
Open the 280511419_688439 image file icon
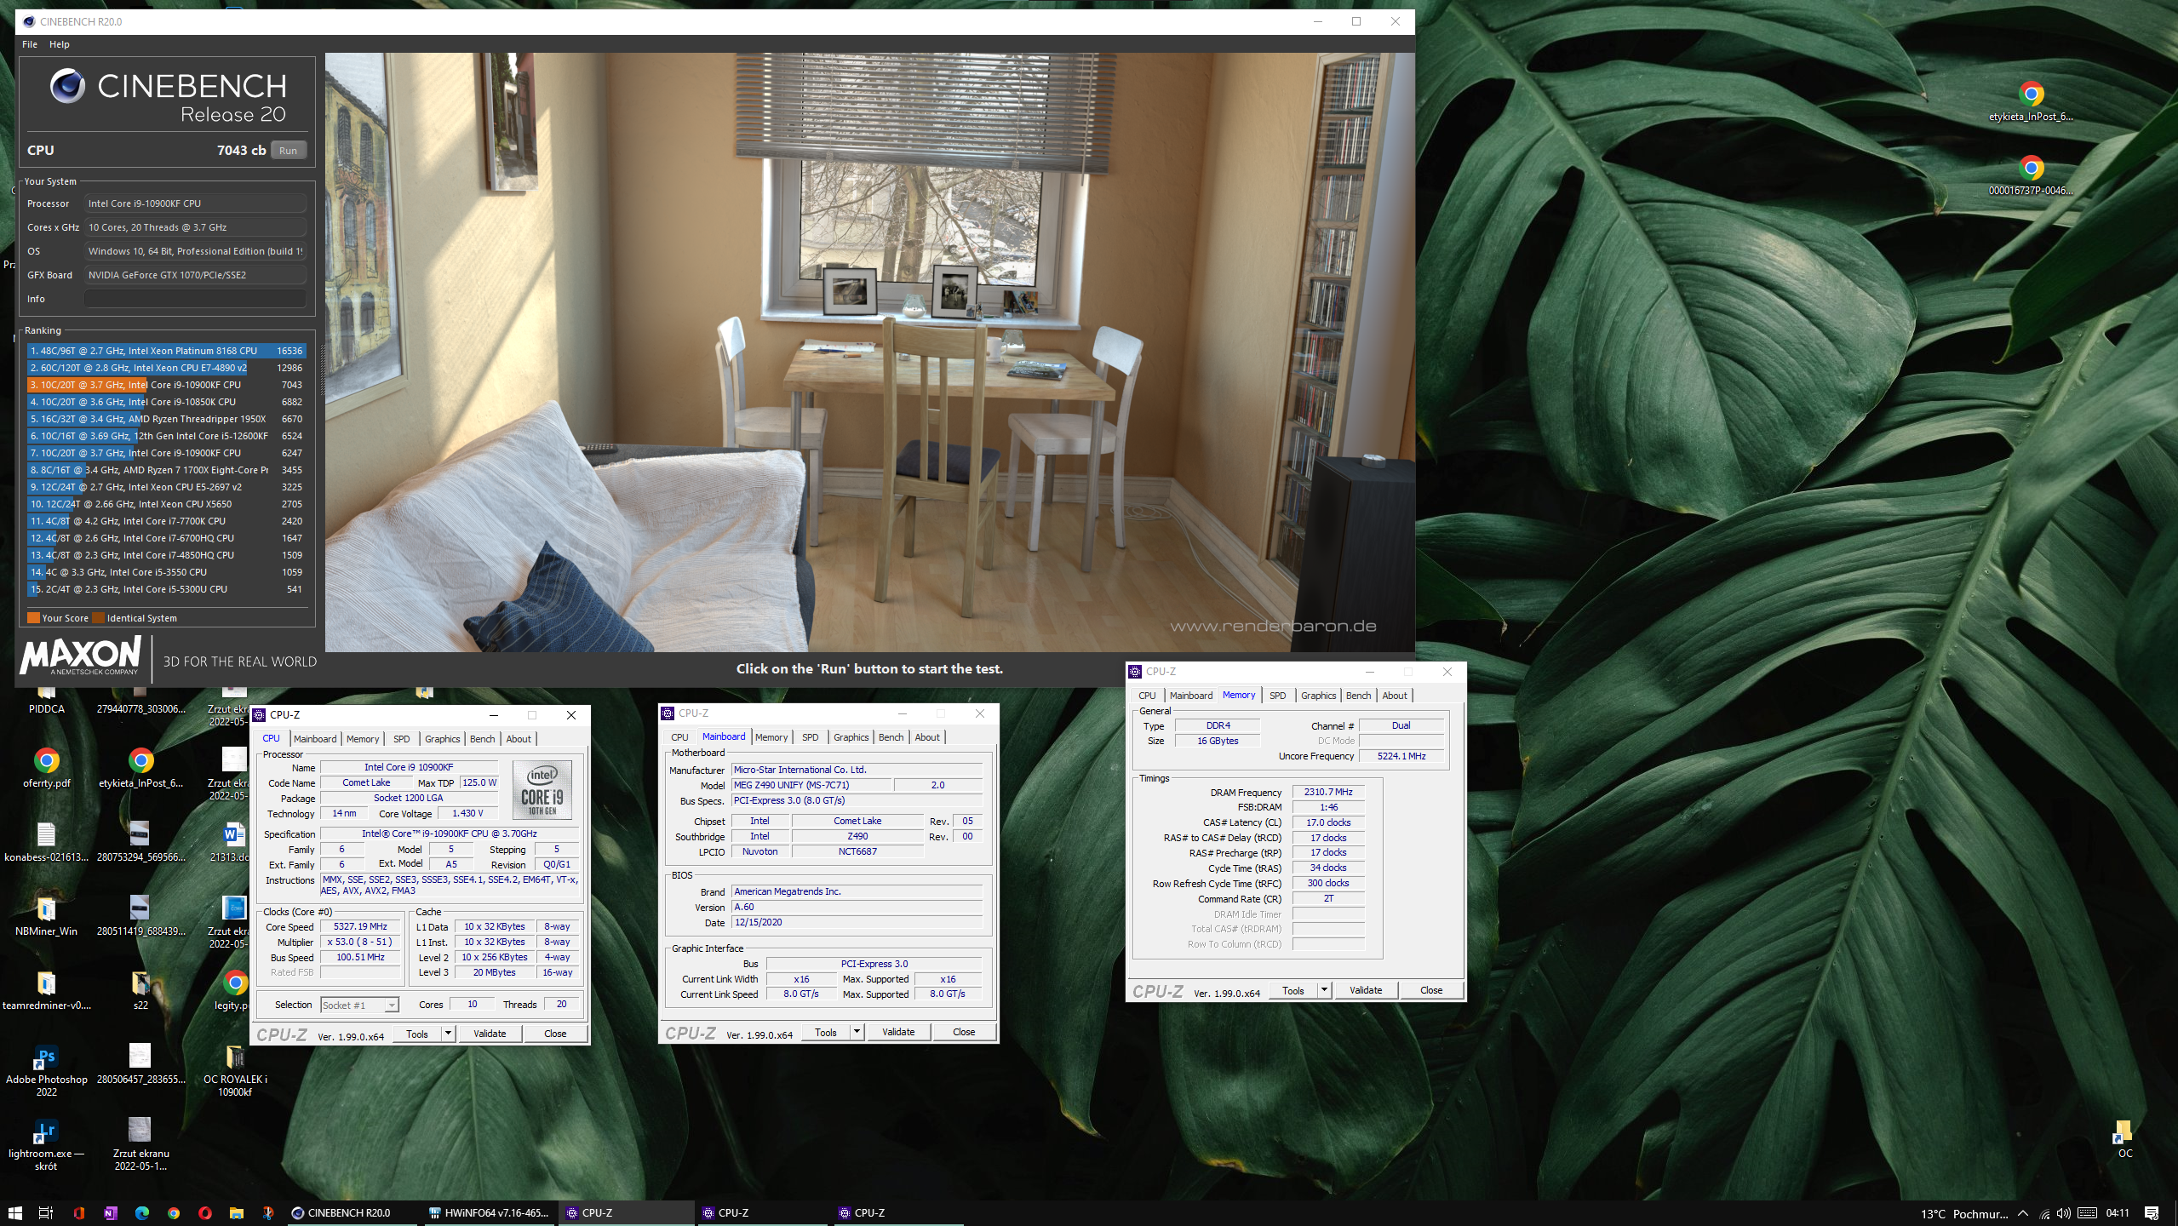tap(140, 915)
